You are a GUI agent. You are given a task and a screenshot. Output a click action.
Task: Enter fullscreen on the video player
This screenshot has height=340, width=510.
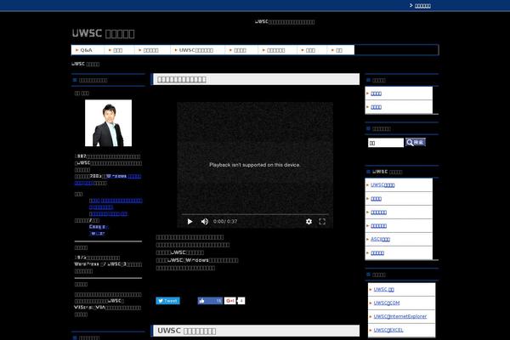[322, 221]
